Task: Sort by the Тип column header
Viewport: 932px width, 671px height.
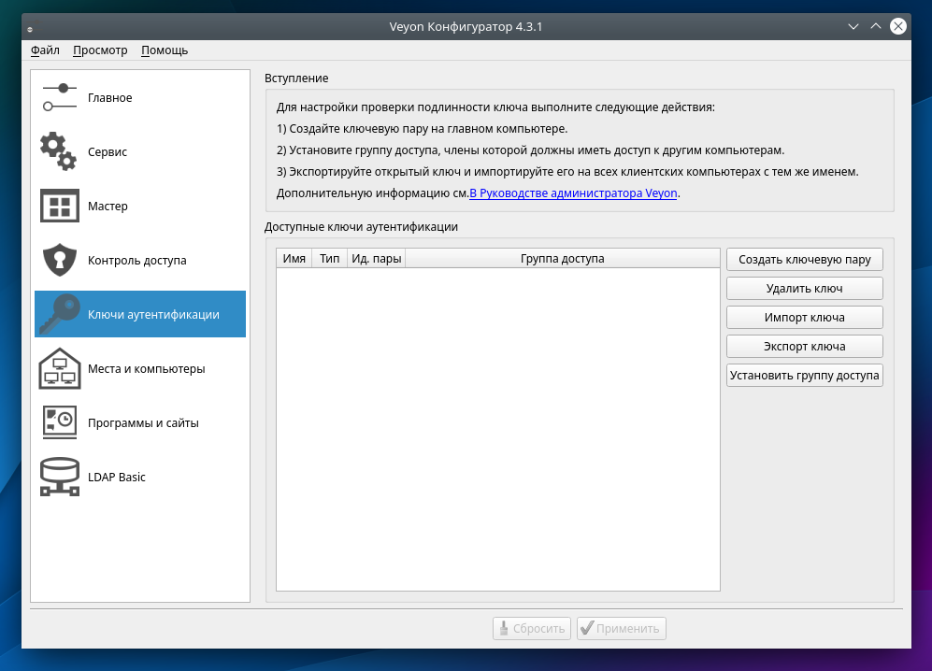Action: coord(329,259)
